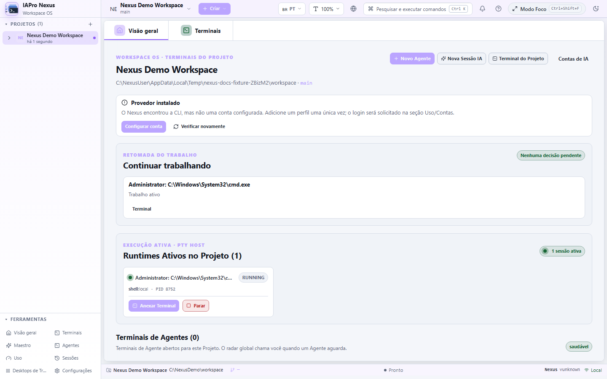Click the 1 sessão ativa badge
The height and width of the screenshot is (379, 607).
click(562, 251)
